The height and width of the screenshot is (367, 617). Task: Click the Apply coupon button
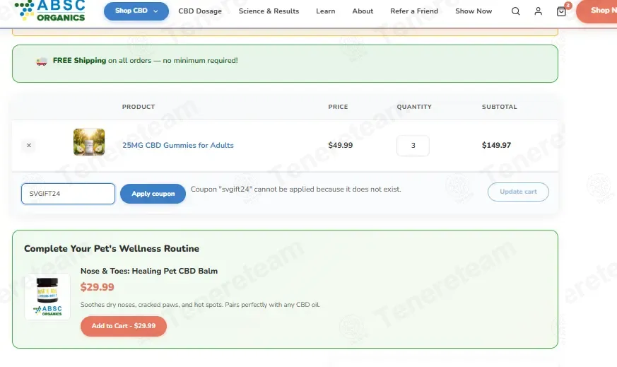[x=153, y=194]
